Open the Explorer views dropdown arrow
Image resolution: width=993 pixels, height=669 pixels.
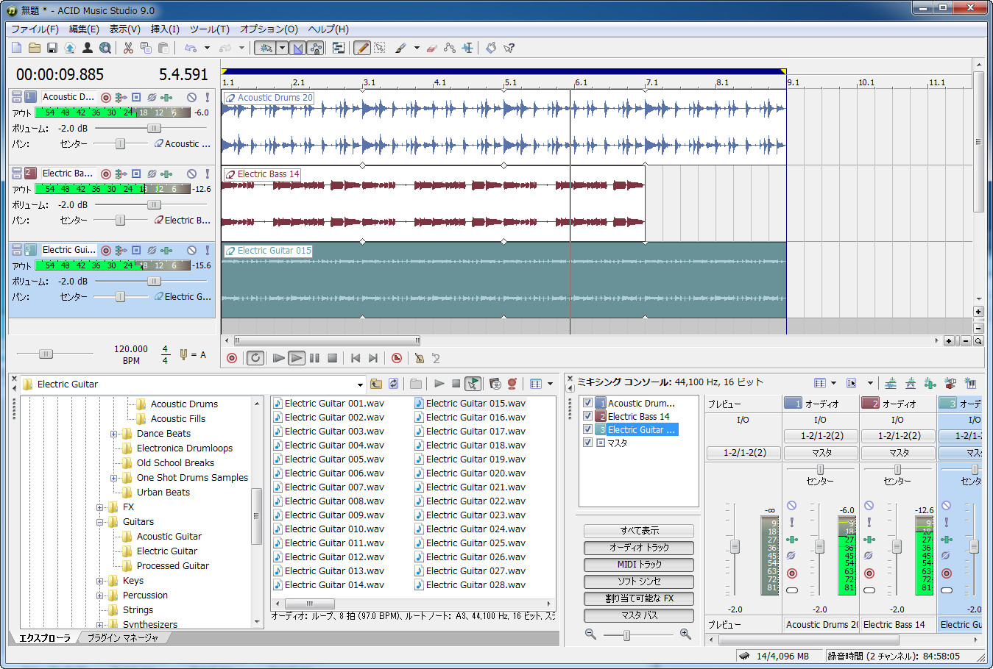(x=550, y=384)
